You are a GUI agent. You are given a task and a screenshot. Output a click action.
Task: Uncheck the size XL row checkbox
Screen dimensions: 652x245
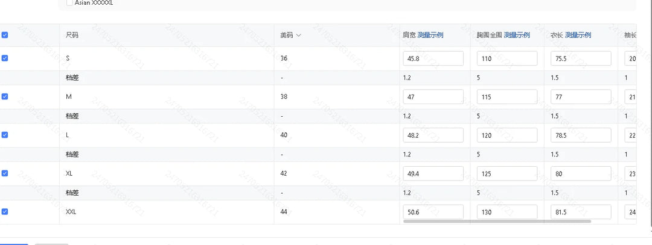tap(5, 173)
